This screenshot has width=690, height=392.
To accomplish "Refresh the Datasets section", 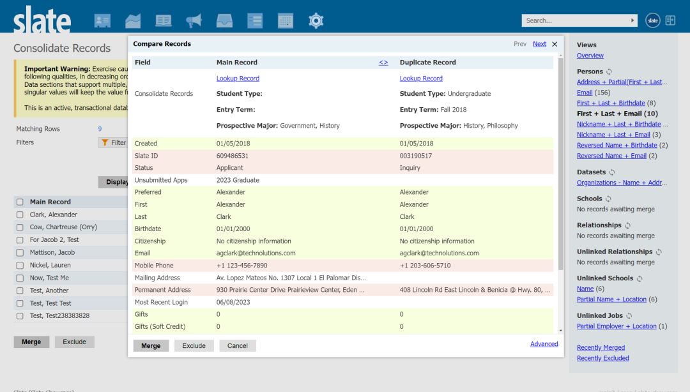I will [x=612, y=172].
